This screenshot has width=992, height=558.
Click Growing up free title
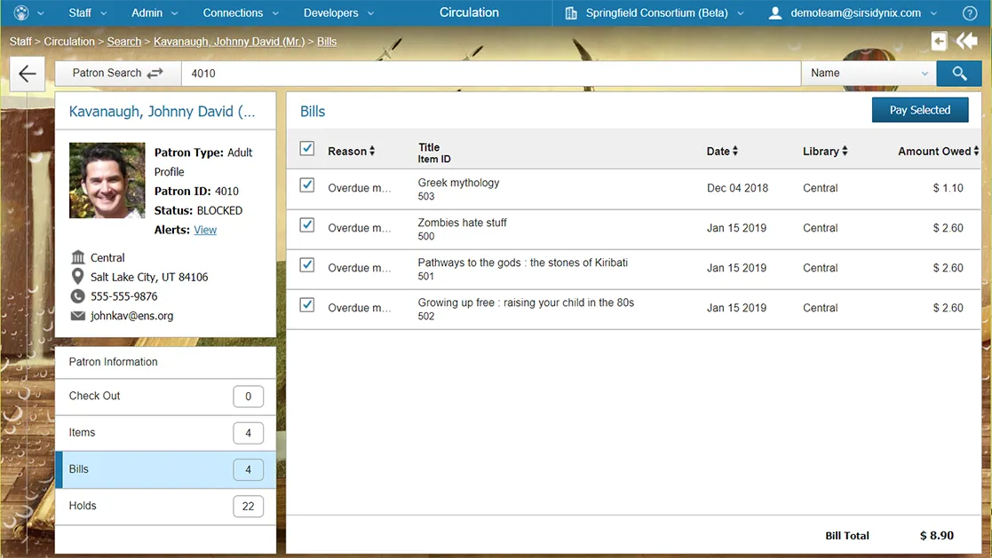click(x=526, y=303)
